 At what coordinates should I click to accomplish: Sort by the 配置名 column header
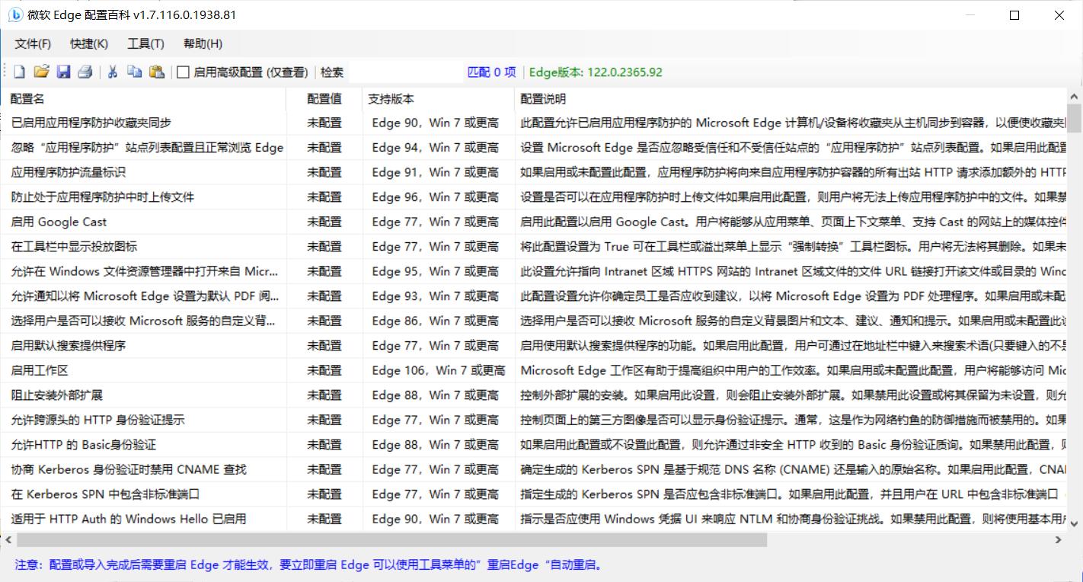tap(27, 99)
